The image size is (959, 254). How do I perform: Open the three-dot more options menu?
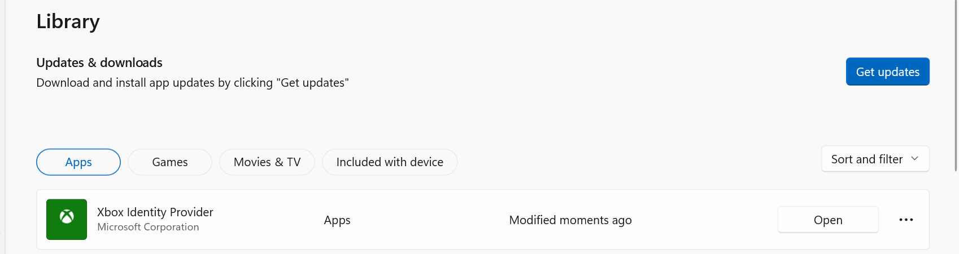[906, 220]
